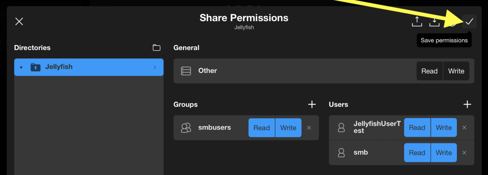Click the import permissions download icon
The image size is (488, 175).
434,22
